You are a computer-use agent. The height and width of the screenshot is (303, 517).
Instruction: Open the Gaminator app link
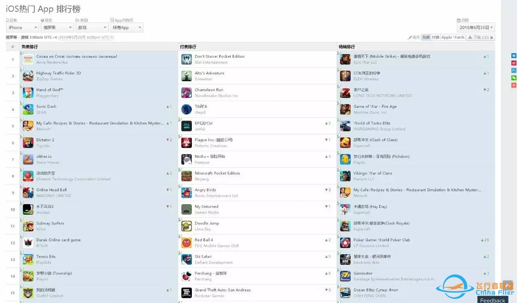coord(363,273)
